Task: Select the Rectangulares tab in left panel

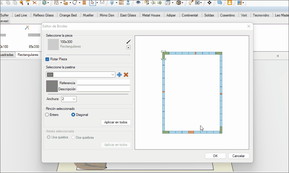Action: pyautogui.click(x=28, y=55)
